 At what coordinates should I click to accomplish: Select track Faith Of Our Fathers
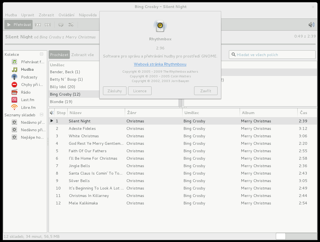click(183, 151)
